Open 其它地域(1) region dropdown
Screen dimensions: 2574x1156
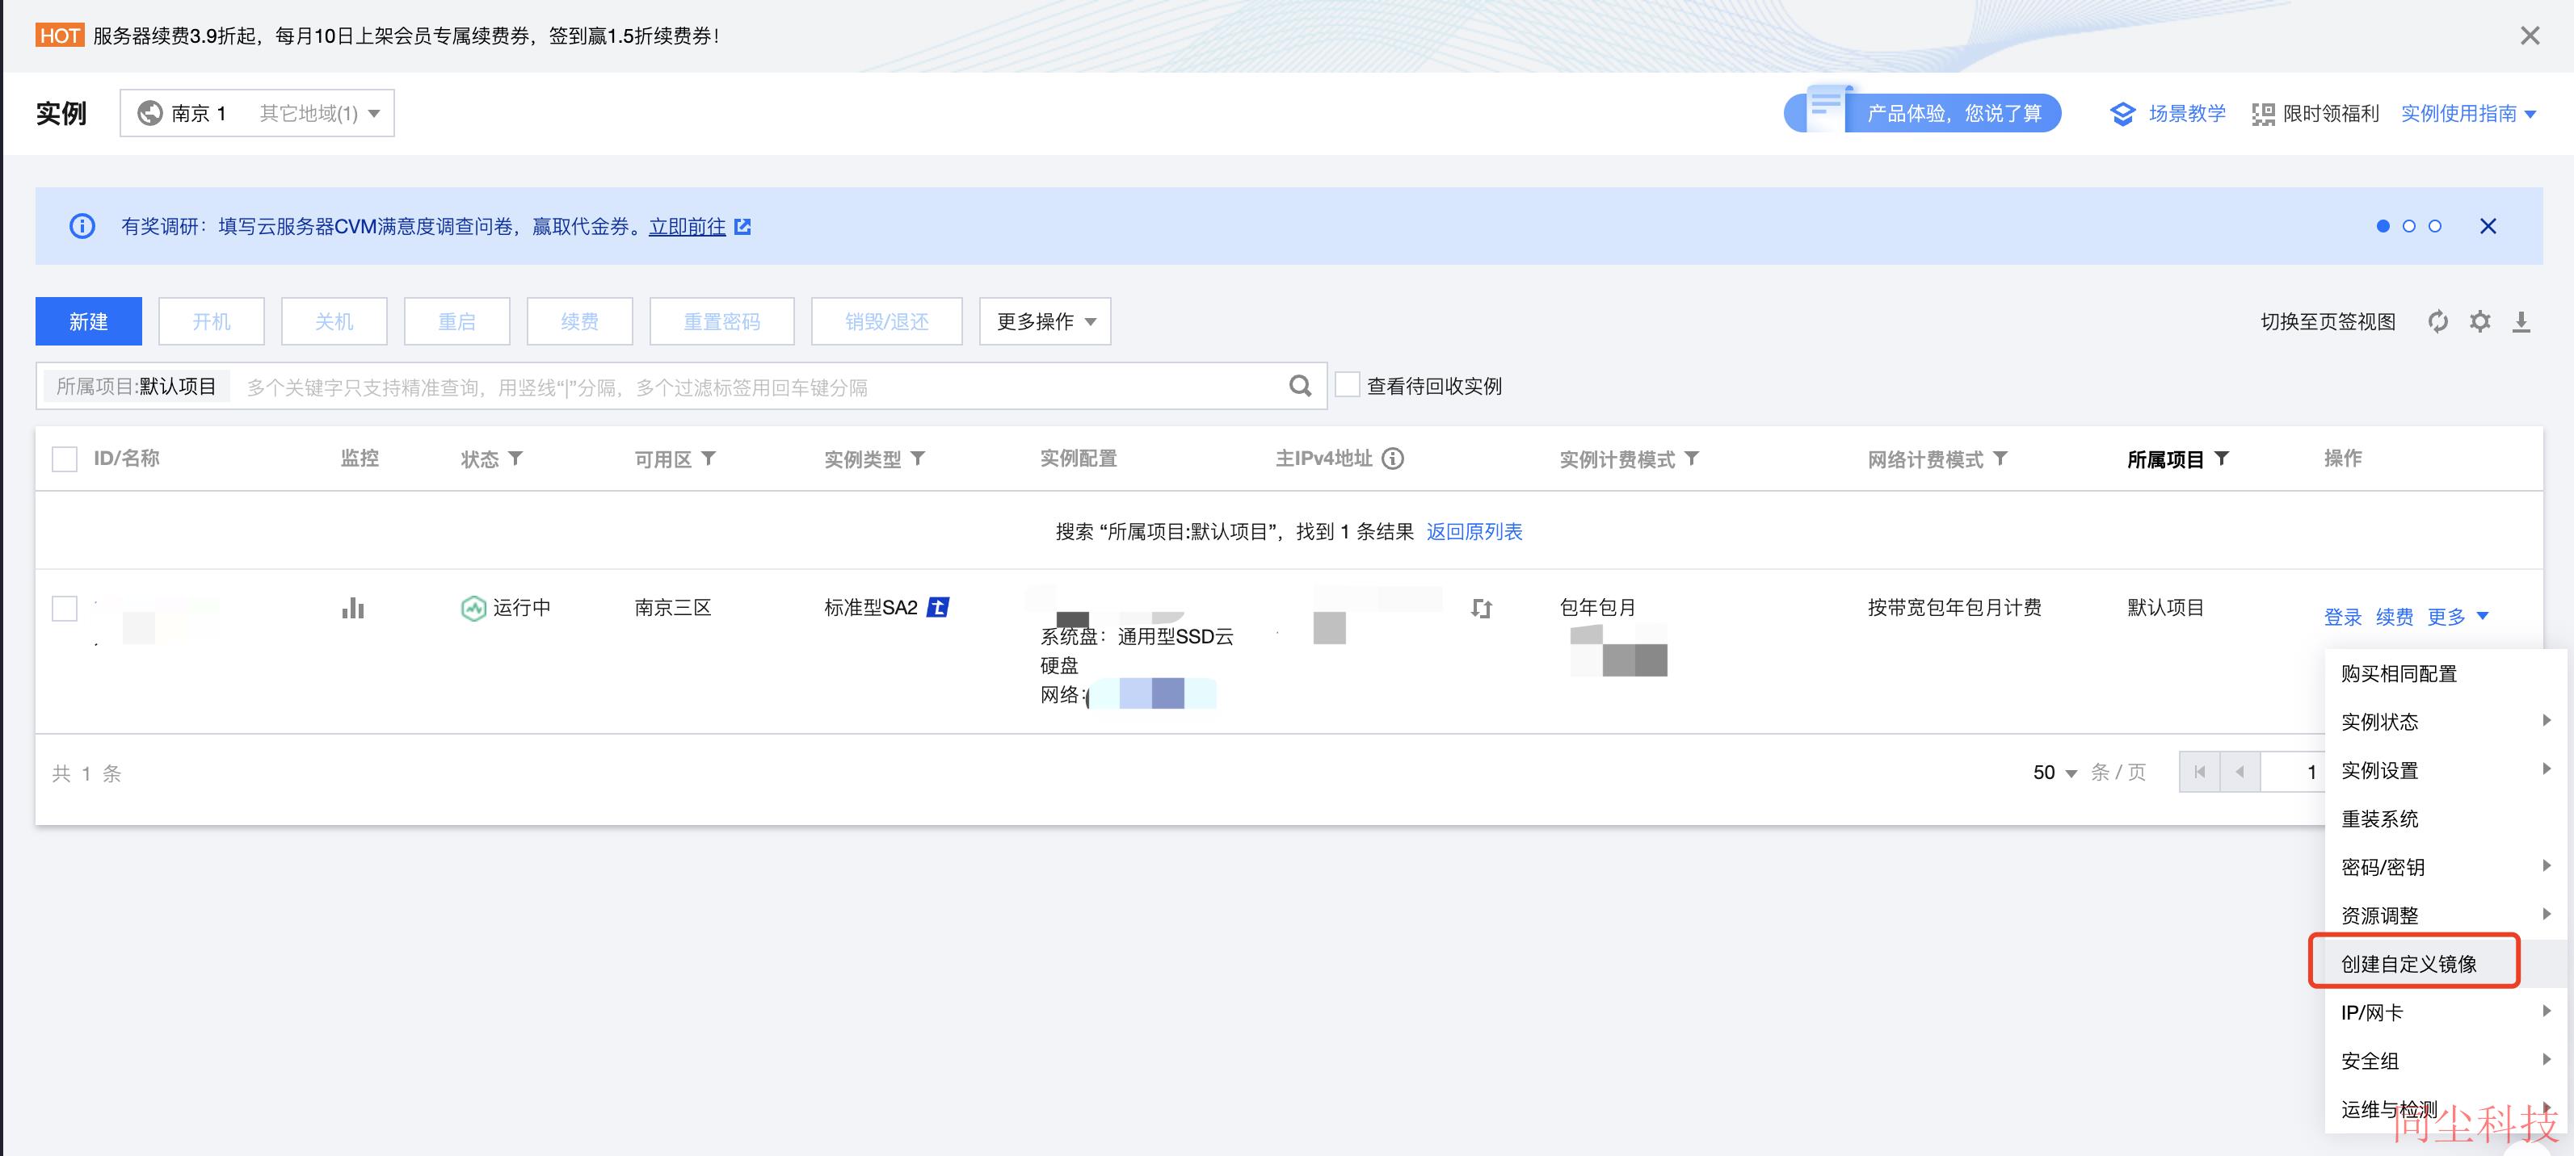tap(320, 113)
